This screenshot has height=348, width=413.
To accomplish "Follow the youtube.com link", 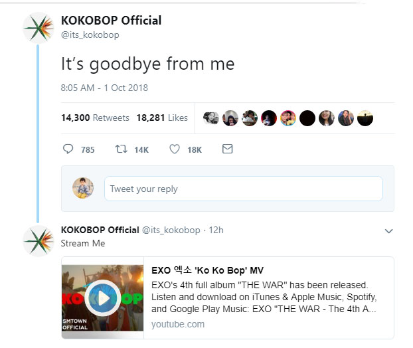I will [x=178, y=324].
